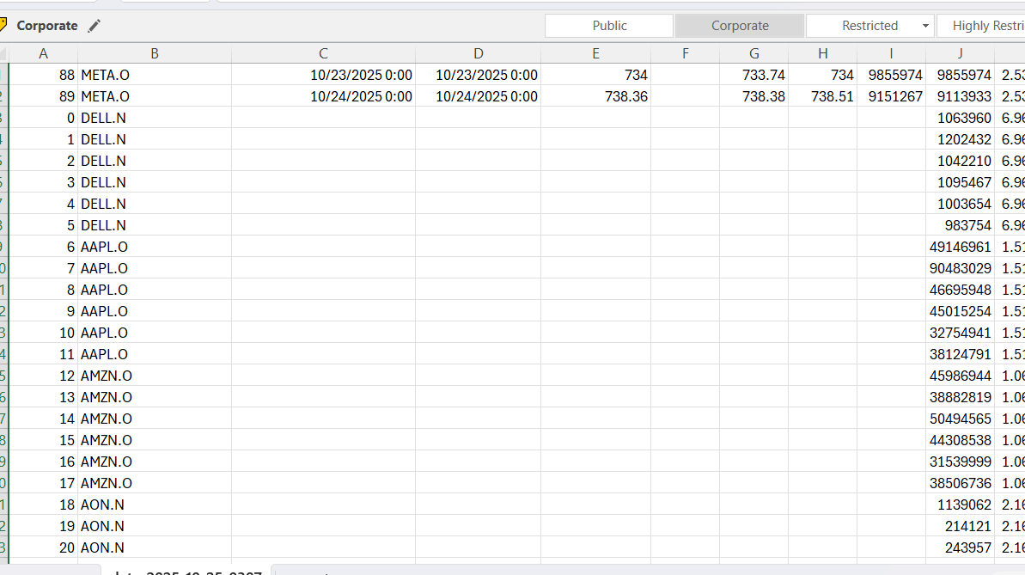Screen dimensions: 1025x575
Task: Click cell with value 214121
Action: tap(960, 527)
